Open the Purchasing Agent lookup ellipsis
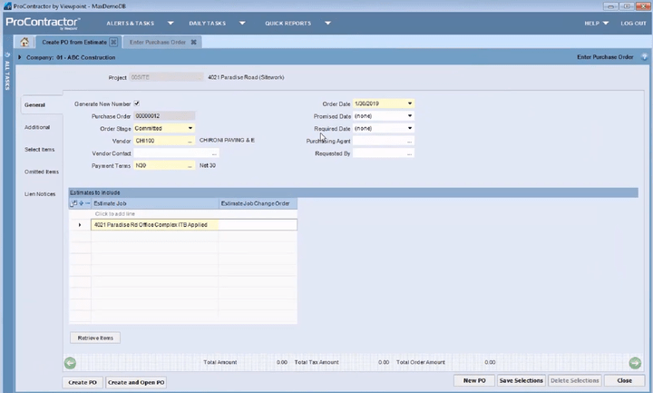 (409, 141)
